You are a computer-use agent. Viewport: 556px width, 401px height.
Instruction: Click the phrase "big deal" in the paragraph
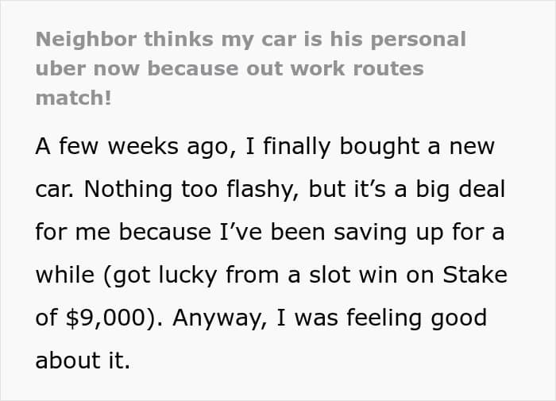(460, 189)
